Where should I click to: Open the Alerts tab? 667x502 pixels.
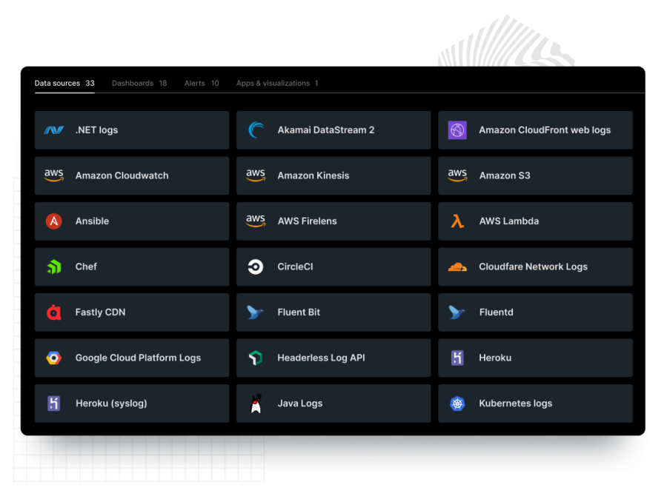195,83
